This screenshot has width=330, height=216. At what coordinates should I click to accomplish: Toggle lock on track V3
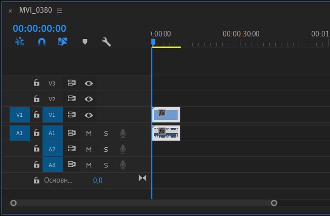36,82
